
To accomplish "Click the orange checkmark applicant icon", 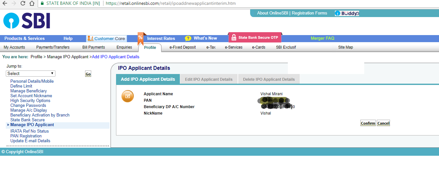I will (x=128, y=96).
